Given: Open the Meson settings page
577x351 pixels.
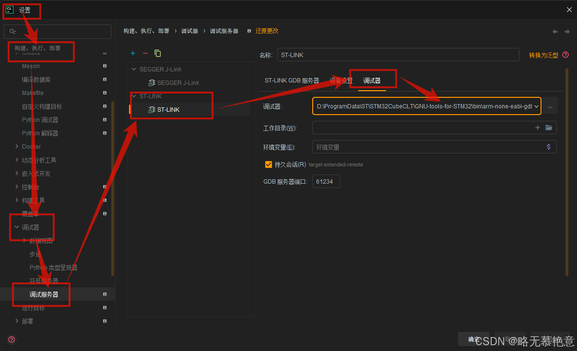Looking at the screenshot, I should [x=31, y=66].
